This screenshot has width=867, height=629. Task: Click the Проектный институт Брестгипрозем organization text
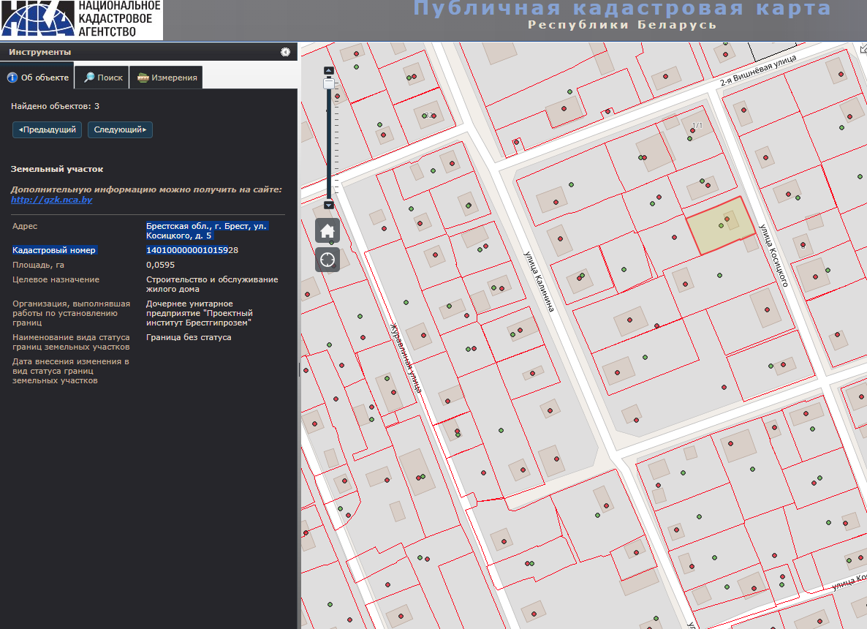(199, 313)
